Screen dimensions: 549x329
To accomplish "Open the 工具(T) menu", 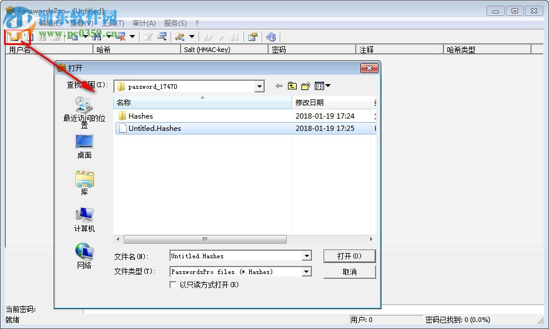I will [x=113, y=23].
